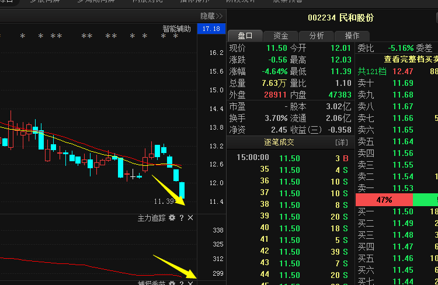
Task: Open help question mark for 主力追踪
Action: click(x=182, y=218)
